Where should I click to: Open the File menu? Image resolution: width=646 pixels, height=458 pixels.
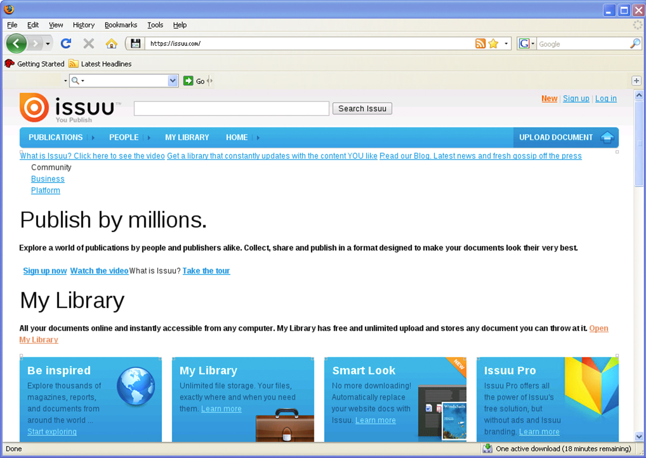point(12,25)
